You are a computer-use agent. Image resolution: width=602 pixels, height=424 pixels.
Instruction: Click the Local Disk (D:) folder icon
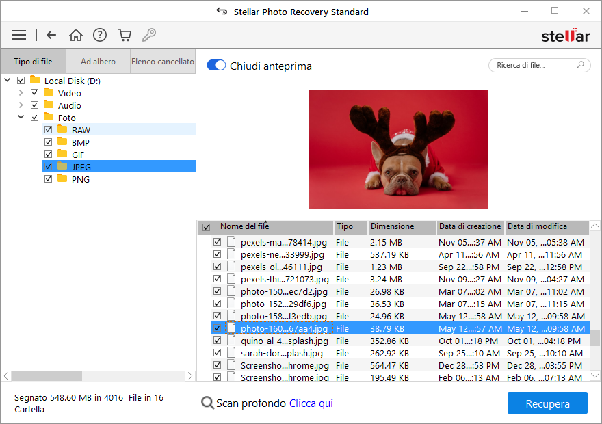[35, 80]
